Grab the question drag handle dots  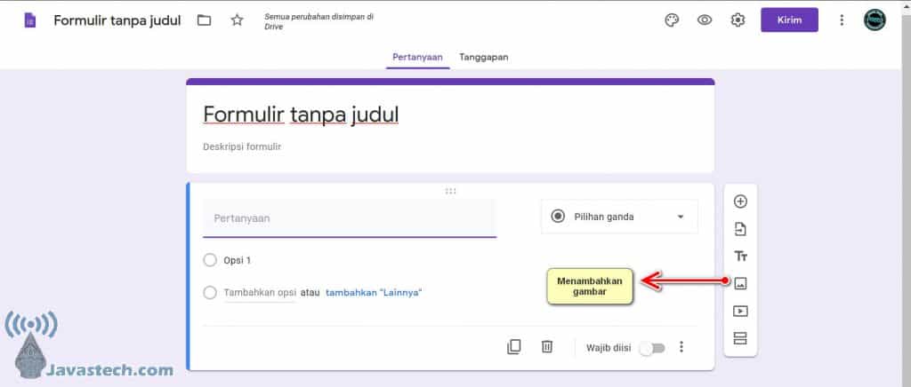point(450,191)
